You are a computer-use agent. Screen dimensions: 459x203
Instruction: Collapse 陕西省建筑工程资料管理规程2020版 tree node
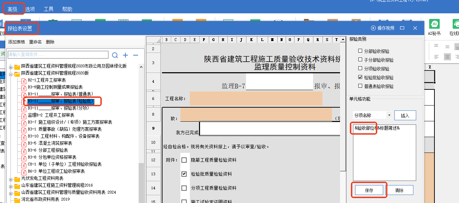[x=11, y=74]
